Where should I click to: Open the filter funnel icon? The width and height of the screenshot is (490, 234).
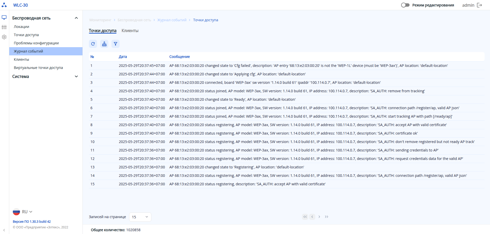point(116,44)
